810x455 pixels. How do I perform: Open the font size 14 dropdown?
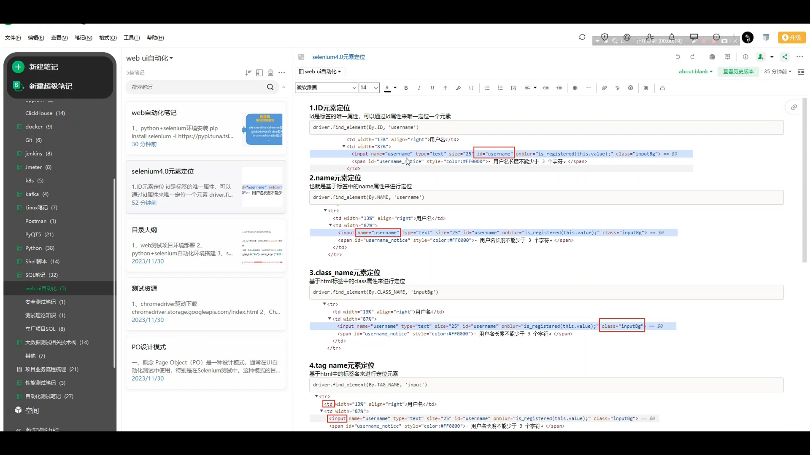point(369,88)
